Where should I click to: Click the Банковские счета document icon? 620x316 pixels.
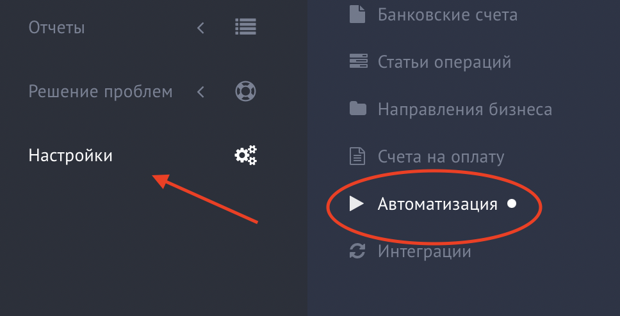[357, 15]
